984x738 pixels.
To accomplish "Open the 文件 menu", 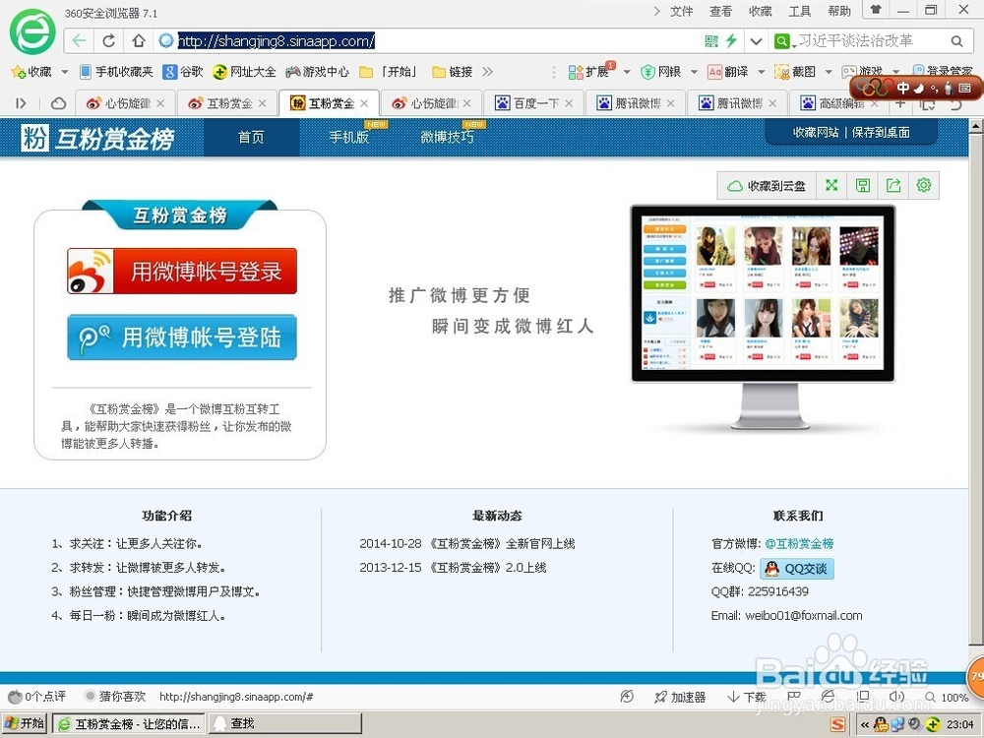I will (x=682, y=11).
